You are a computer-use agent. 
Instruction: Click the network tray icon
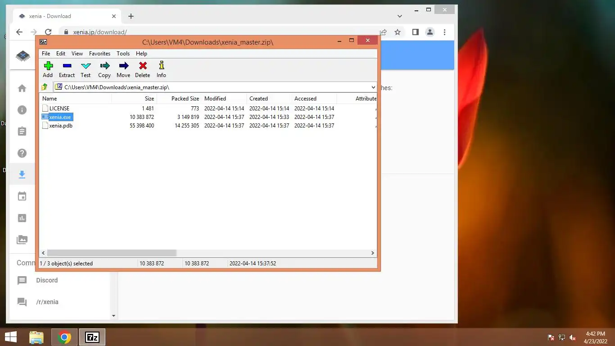(x=562, y=337)
